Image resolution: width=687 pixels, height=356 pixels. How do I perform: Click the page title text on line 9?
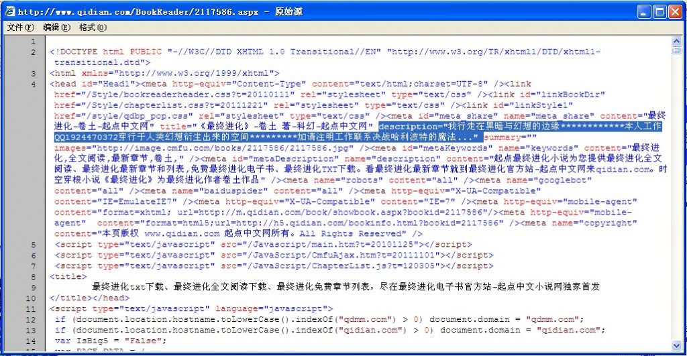click(x=346, y=287)
